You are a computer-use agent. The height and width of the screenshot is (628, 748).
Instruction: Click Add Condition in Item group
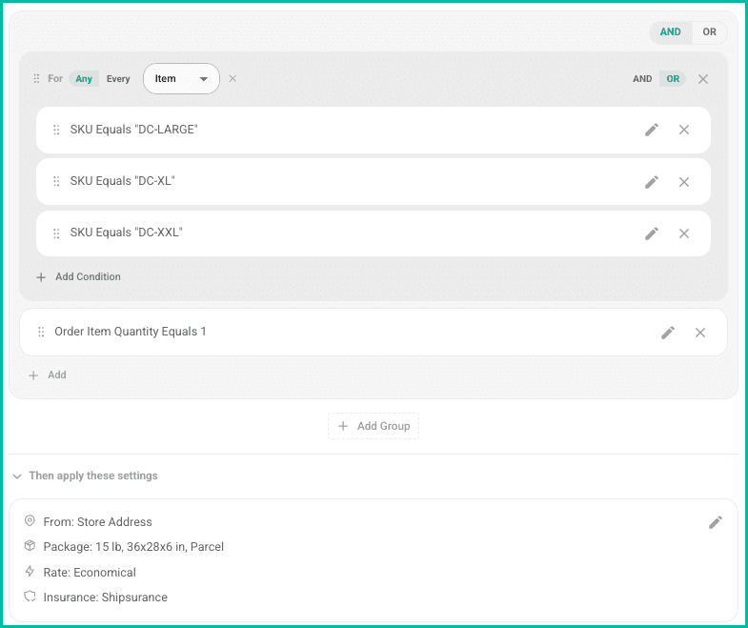(x=79, y=276)
